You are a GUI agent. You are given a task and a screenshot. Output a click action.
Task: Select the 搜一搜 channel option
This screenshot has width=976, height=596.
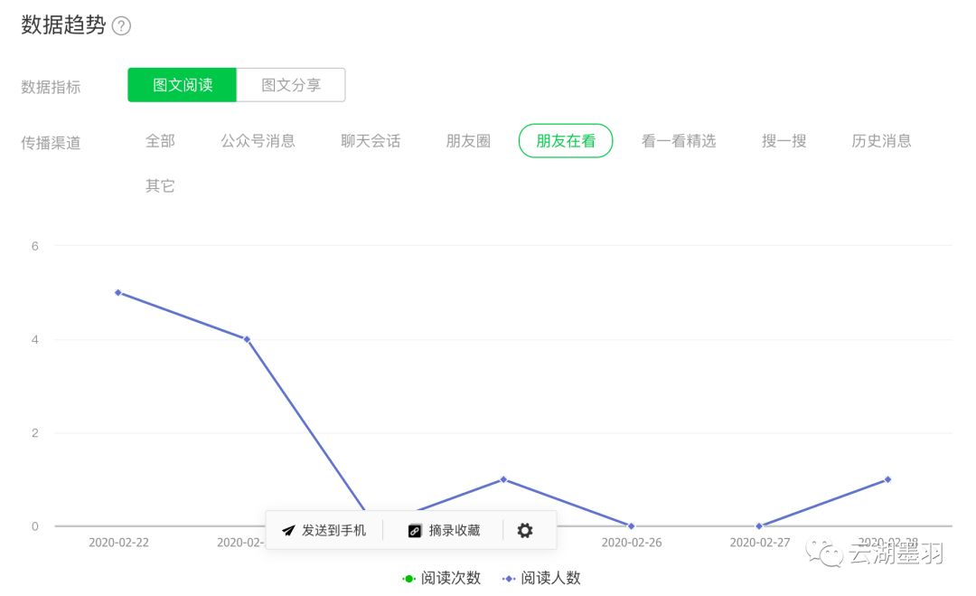[x=784, y=141]
